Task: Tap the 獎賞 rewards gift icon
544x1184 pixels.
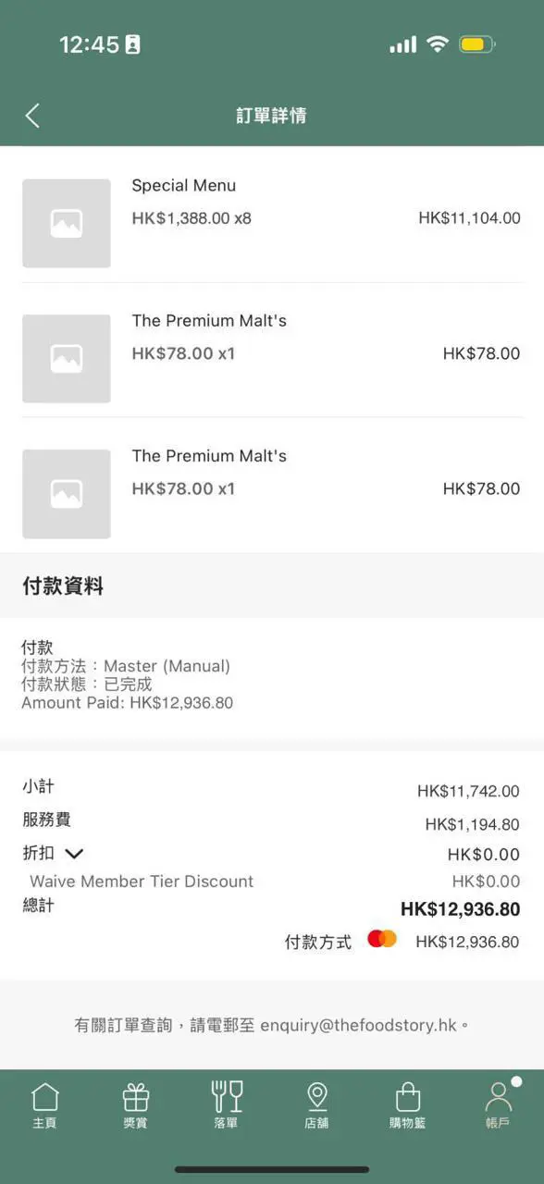Action: (x=135, y=1104)
